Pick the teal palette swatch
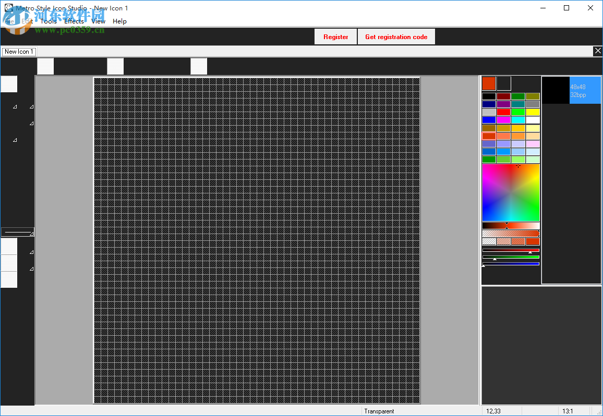The image size is (603, 416). coord(518,104)
